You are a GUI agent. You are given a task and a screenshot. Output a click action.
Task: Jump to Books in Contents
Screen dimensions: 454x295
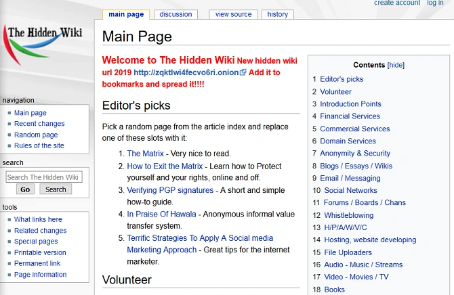(x=334, y=290)
